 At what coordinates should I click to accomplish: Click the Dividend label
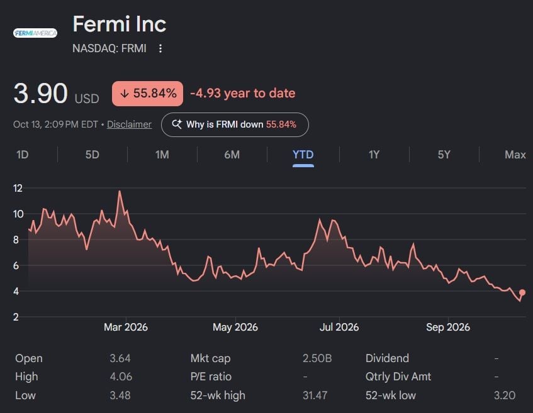click(x=387, y=358)
